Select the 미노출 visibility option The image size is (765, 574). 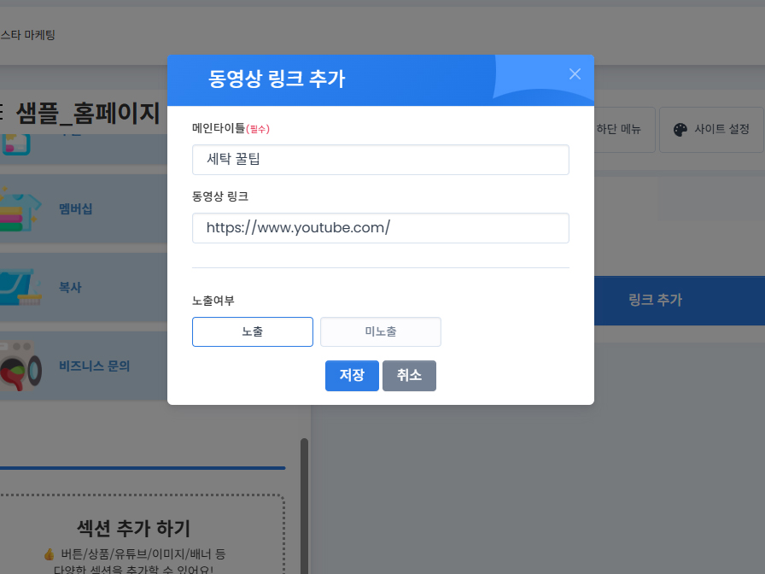click(380, 331)
